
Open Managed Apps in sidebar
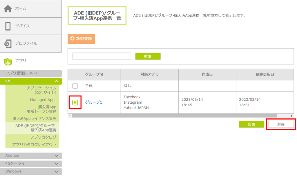coord(43,100)
